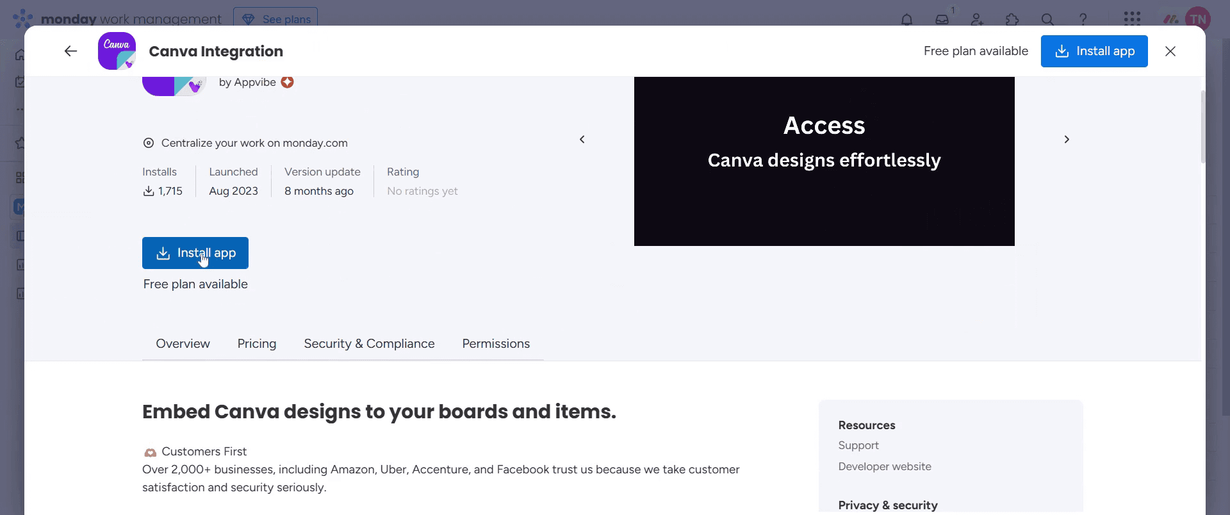Viewport: 1230px width, 515px height.
Task: Switch to the Overview tab
Action: click(183, 344)
